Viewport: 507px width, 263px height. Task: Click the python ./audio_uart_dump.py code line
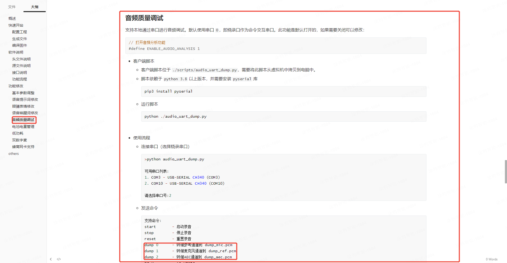pyautogui.click(x=175, y=116)
